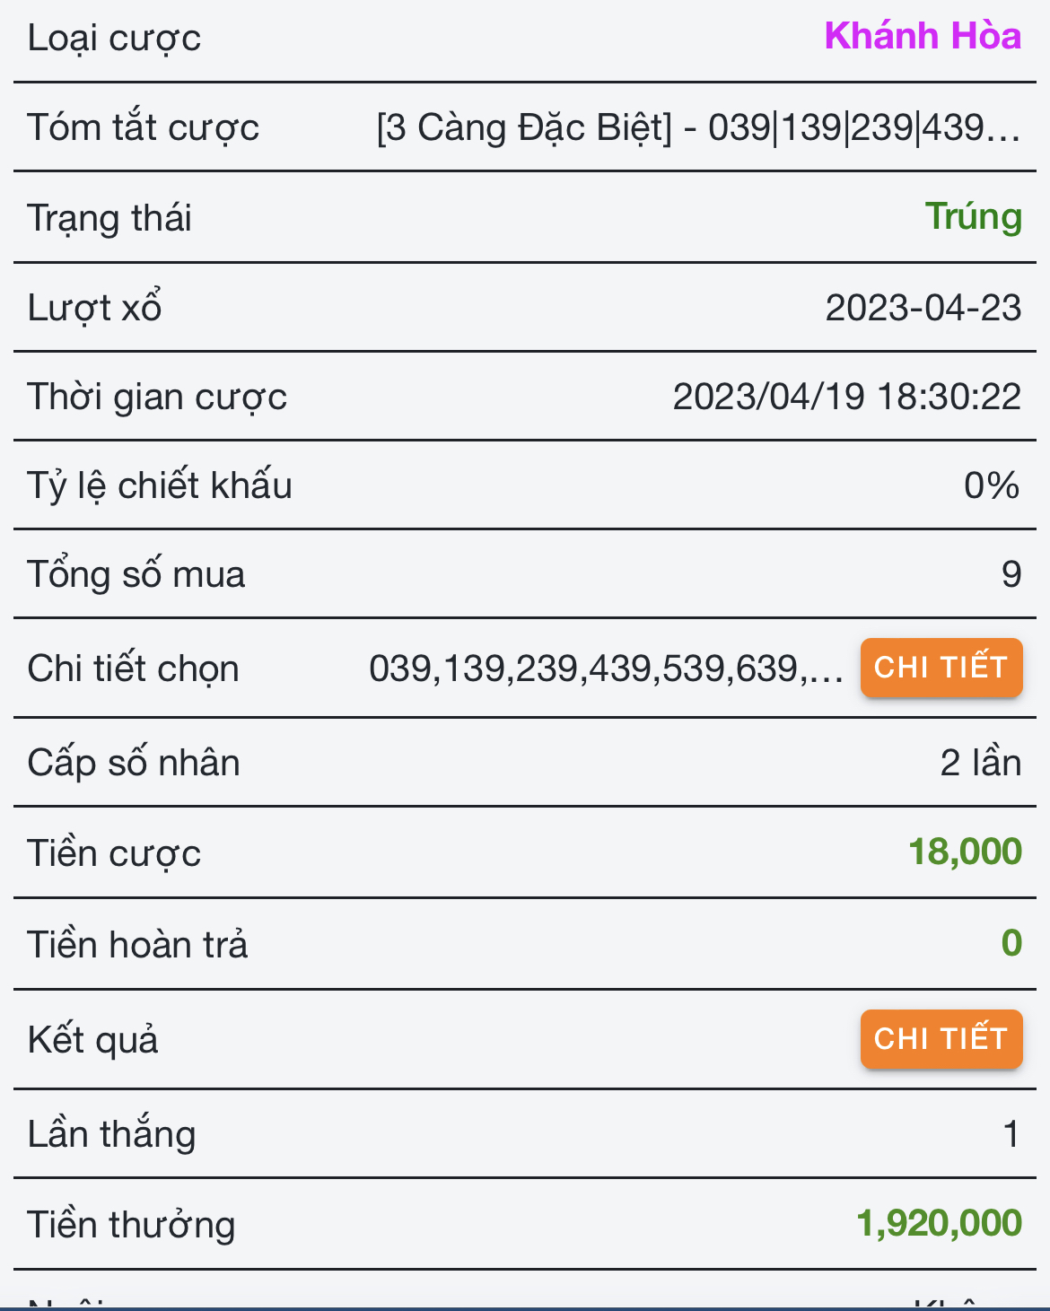Tap the Lần thắng label
Screen dimensions: 1050x1311
click(x=111, y=1134)
